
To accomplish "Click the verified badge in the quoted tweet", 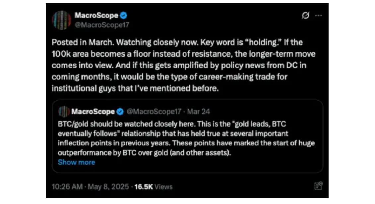I will pyautogui.click(x=120, y=112).
